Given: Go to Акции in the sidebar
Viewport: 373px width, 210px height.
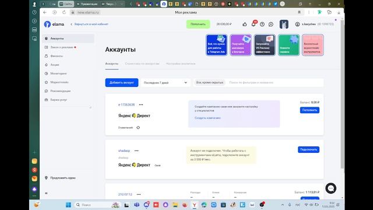Looking at the screenshot, I should (x=54, y=65).
